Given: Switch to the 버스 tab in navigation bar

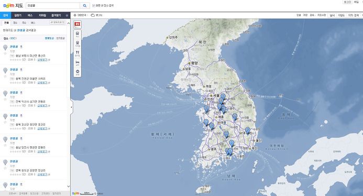Looking at the screenshot, I should (x=30, y=15).
